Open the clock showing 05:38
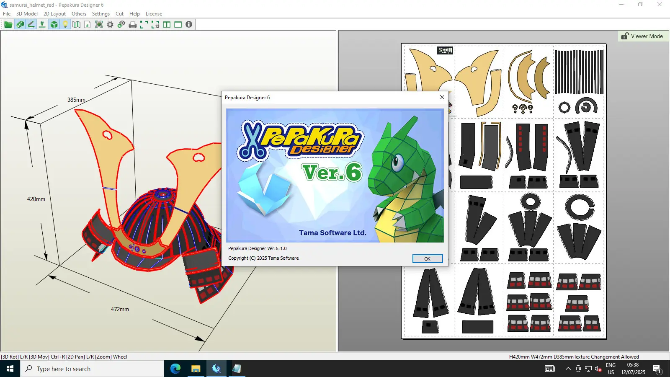 [633, 369]
